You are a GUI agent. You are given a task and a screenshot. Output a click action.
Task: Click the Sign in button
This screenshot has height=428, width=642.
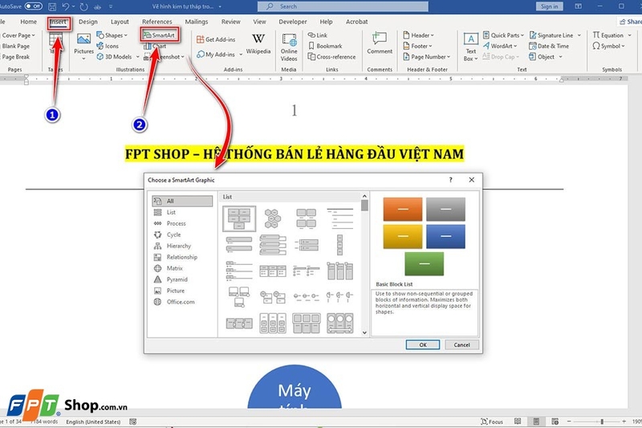[549, 6]
